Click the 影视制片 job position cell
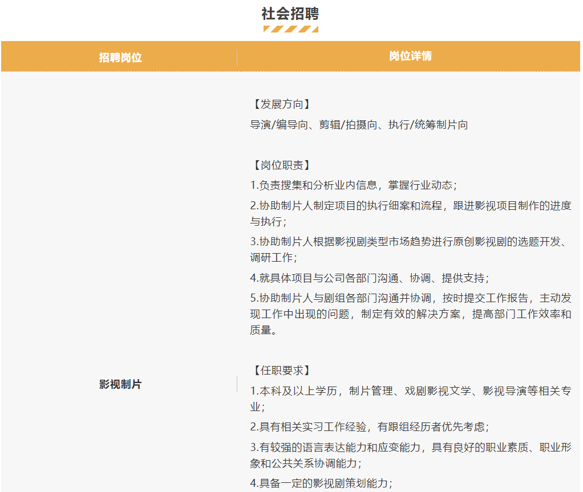Viewport: 583px width, 492px height. click(x=120, y=384)
